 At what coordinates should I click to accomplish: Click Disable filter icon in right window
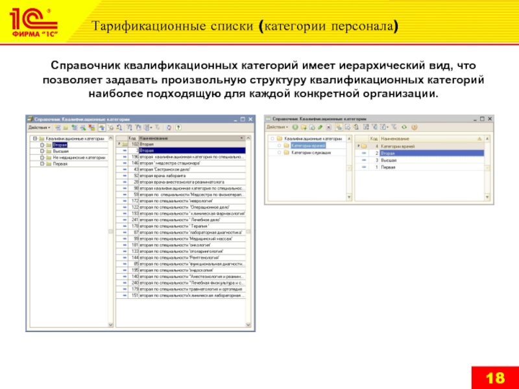(x=394, y=127)
